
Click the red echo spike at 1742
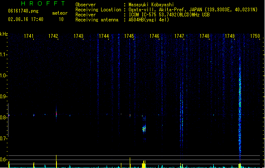coord(56,114)
